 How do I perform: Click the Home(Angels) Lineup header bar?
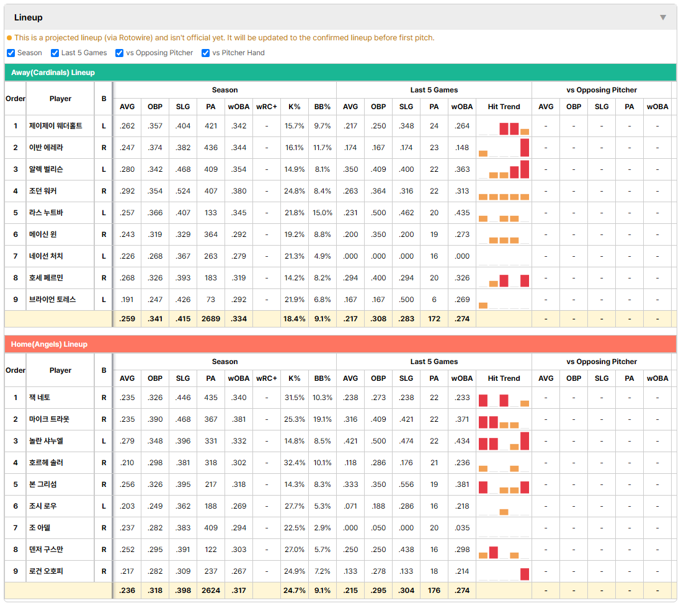[340, 344]
